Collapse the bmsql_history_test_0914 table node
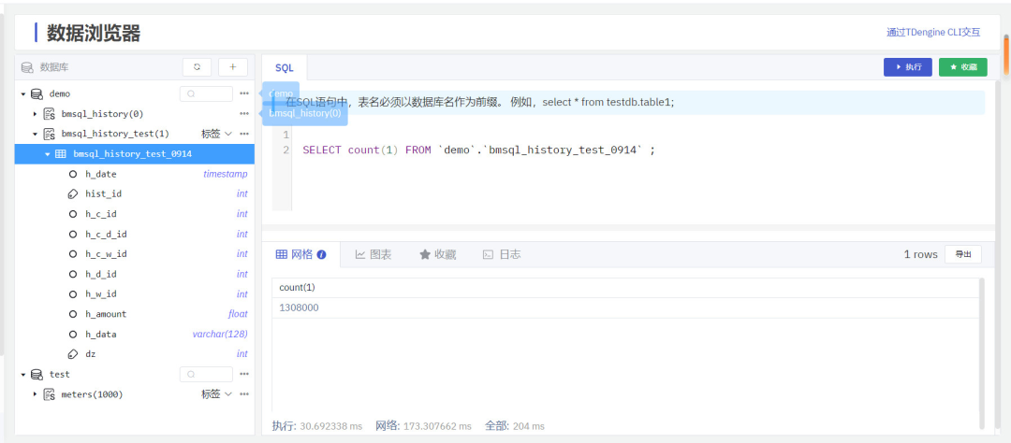This screenshot has width=1011, height=443. coord(48,154)
